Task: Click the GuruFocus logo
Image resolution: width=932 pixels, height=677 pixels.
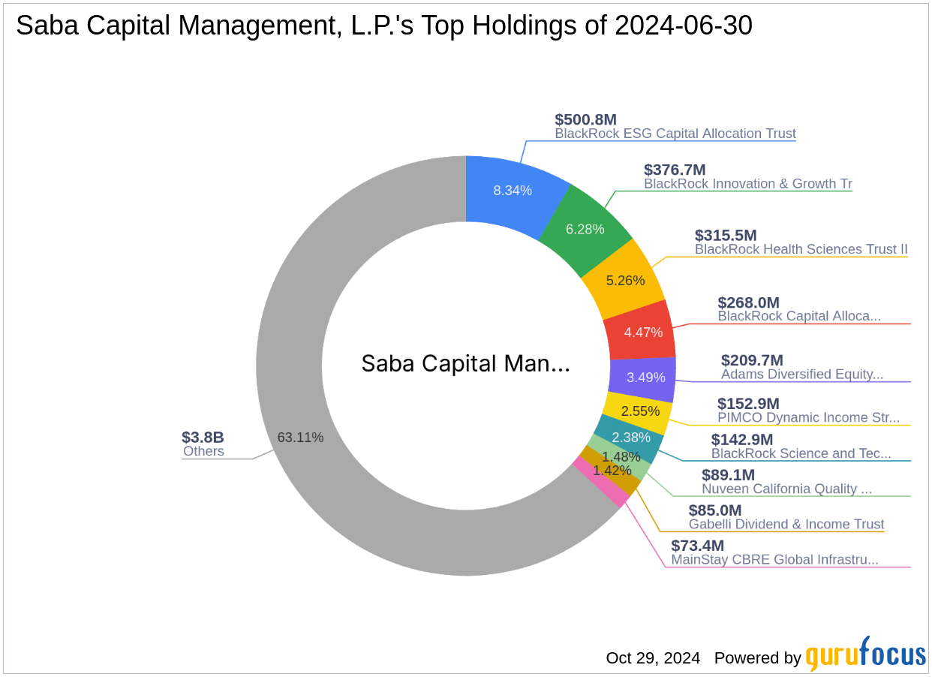Action: [x=863, y=658]
